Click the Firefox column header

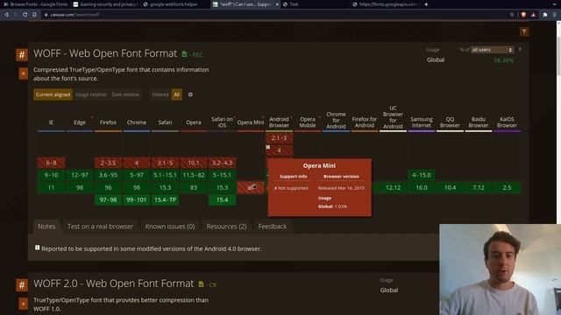coord(108,122)
